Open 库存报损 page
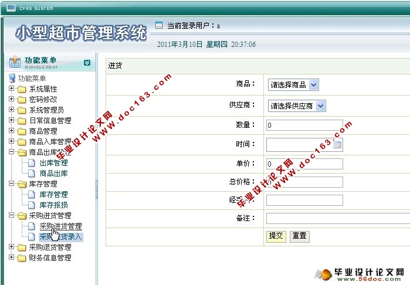This screenshot has height=285, width=410. point(53,205)
